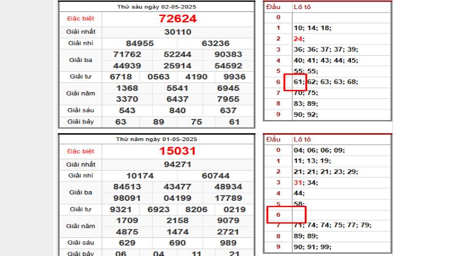The height and width of the screenshot is (256, 455).
Task: Click the date header Thứ năm ngày 01-05-2025
Action: (x=156, y=138)
